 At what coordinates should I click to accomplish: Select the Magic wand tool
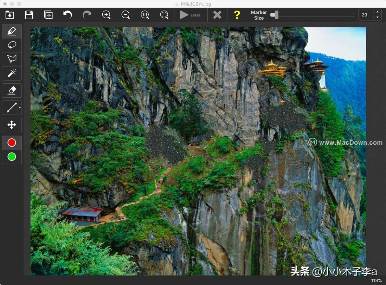tap(12, 73)
